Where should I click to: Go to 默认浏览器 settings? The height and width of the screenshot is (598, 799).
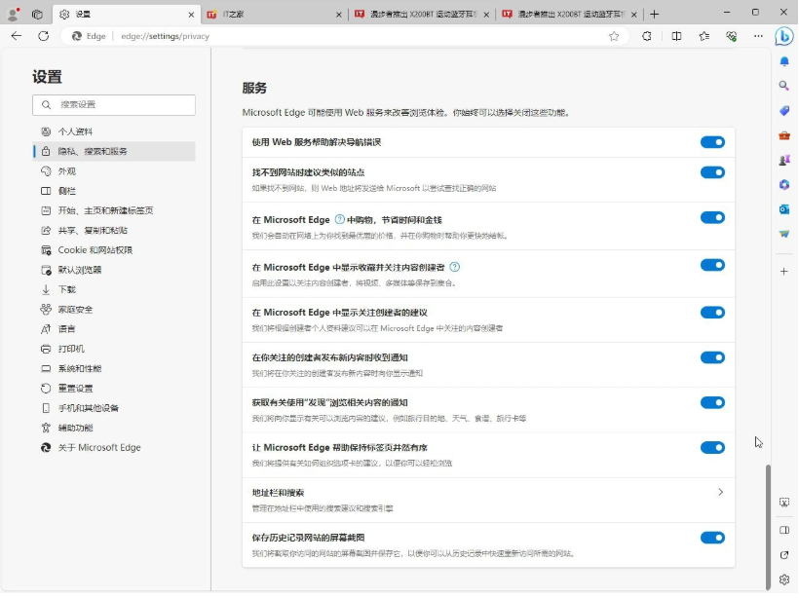[114, 270]
